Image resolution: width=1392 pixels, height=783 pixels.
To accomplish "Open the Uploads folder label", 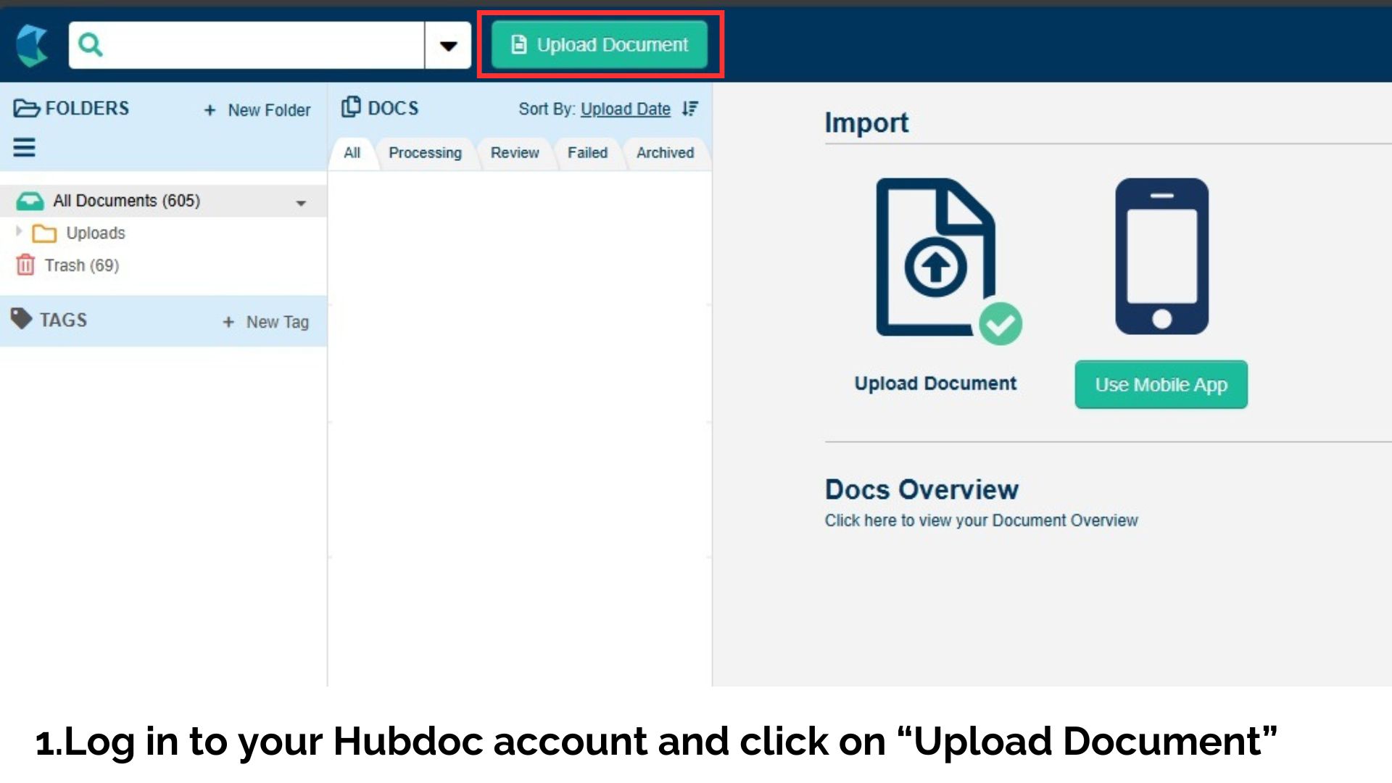I will coord(96,233).
